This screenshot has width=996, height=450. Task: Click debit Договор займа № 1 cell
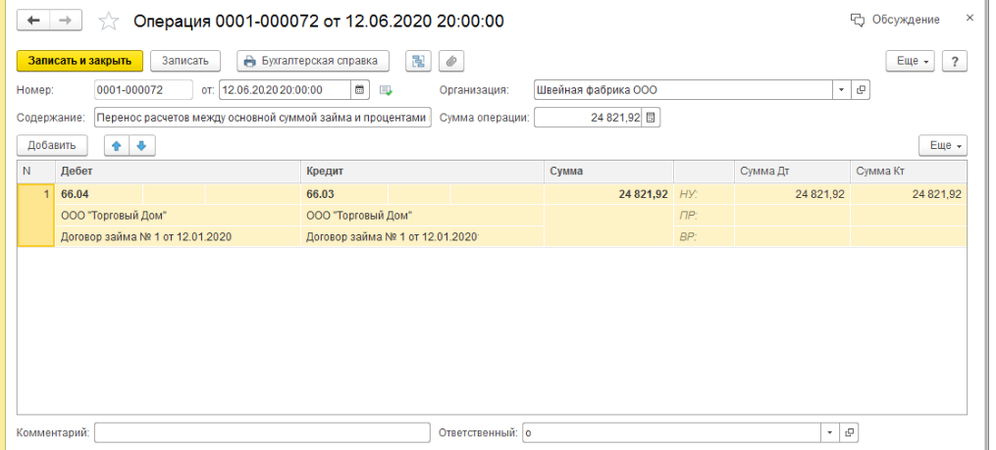(x=178, y=237)
